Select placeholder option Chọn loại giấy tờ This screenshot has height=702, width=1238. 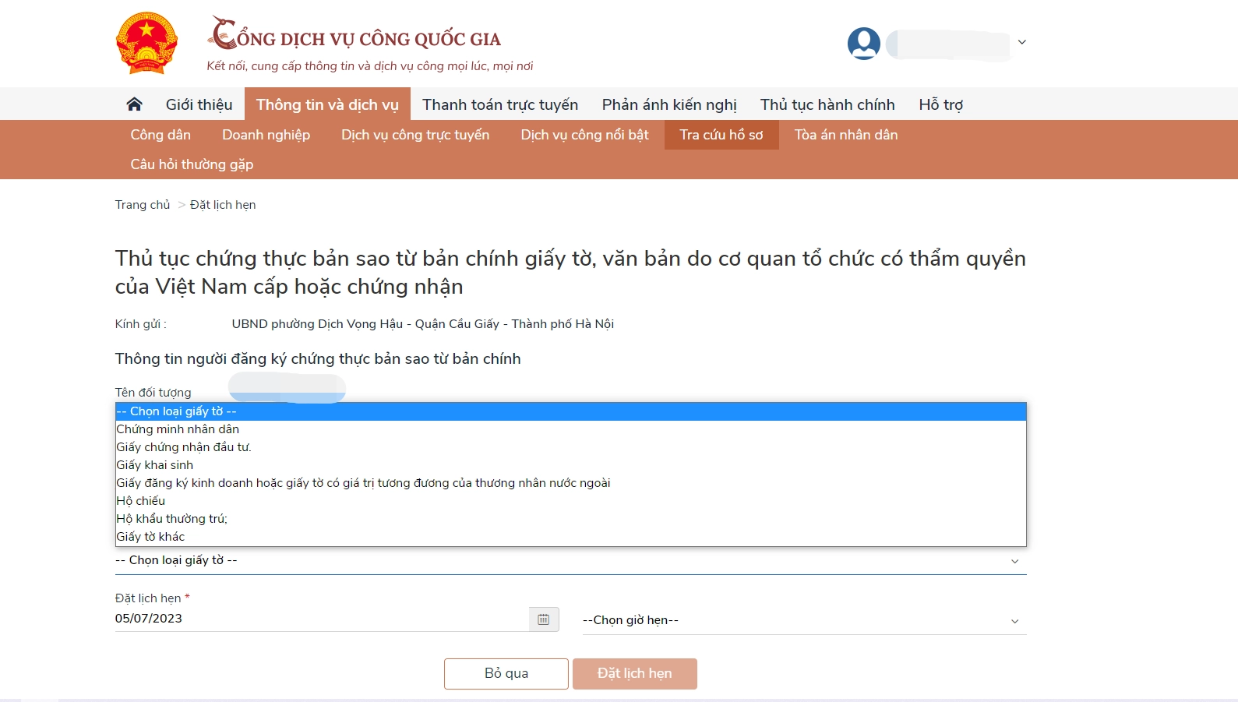tap(571, 411)
